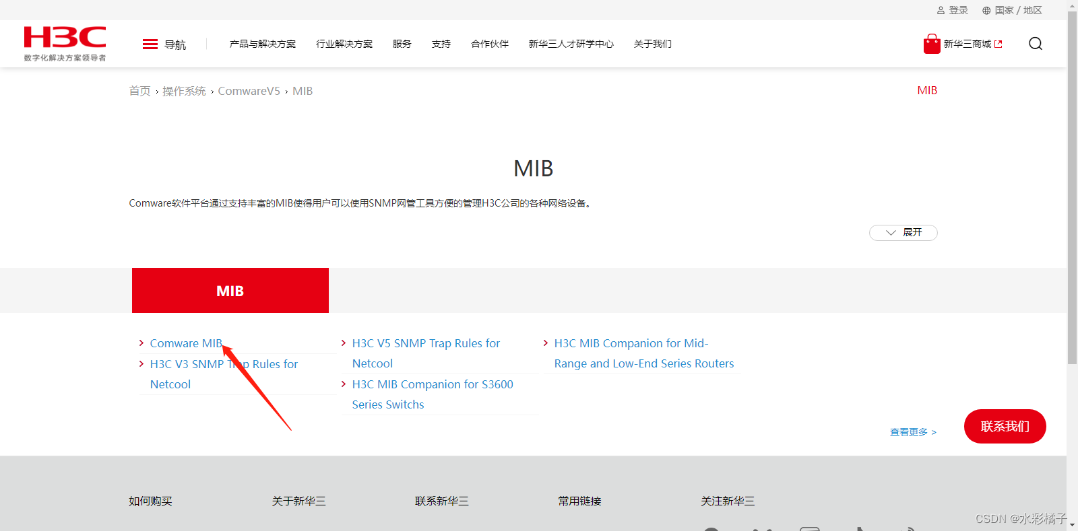Open 合作伙伴 menu item
The width and height of the screenshot is (1078, 531).
(x=490, y=44)
